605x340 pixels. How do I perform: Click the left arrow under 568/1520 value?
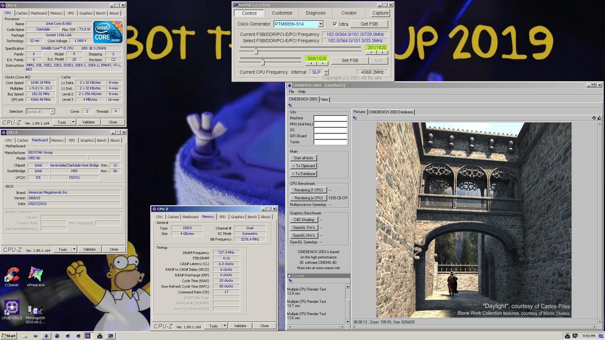(311, 64)
